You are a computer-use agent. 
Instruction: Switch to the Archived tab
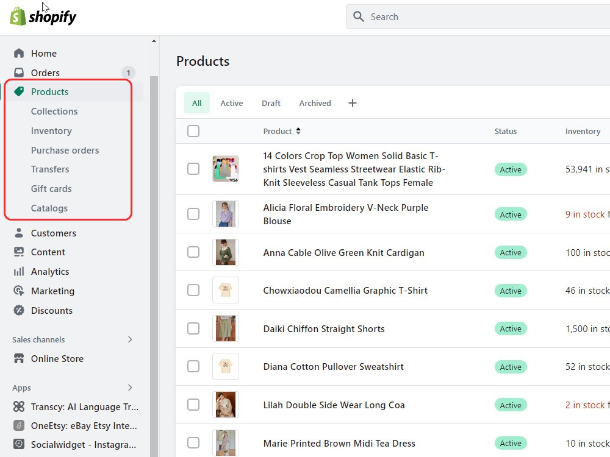[x=315, y=103]
